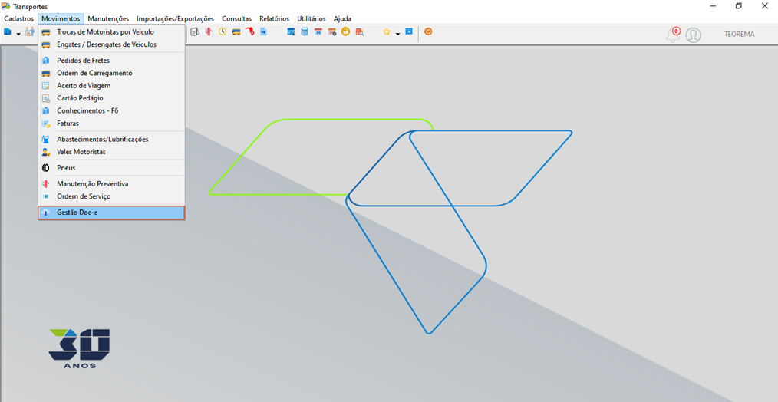Click the TEOREMA user label
The width and height of the screenshot is (778, 402).
click(740, 35)
